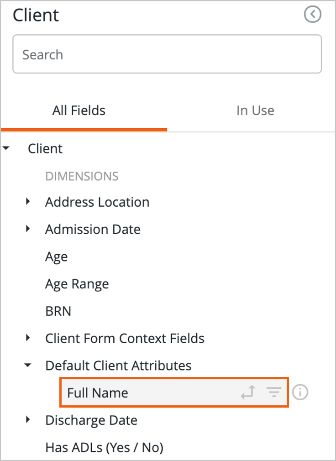Add the Age Range field

click(x=77, y=284)
